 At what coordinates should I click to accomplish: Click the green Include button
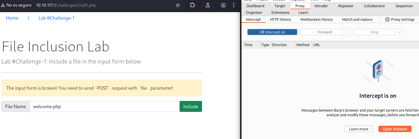191,106
